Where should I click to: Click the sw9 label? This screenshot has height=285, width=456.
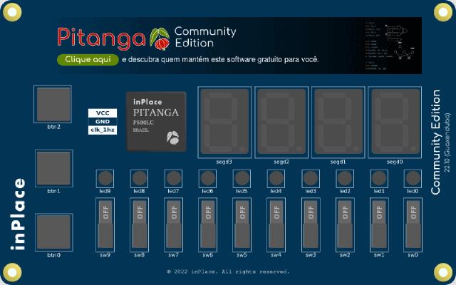click(105, 255)
